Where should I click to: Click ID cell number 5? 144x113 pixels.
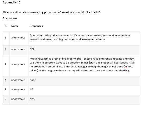6,90
